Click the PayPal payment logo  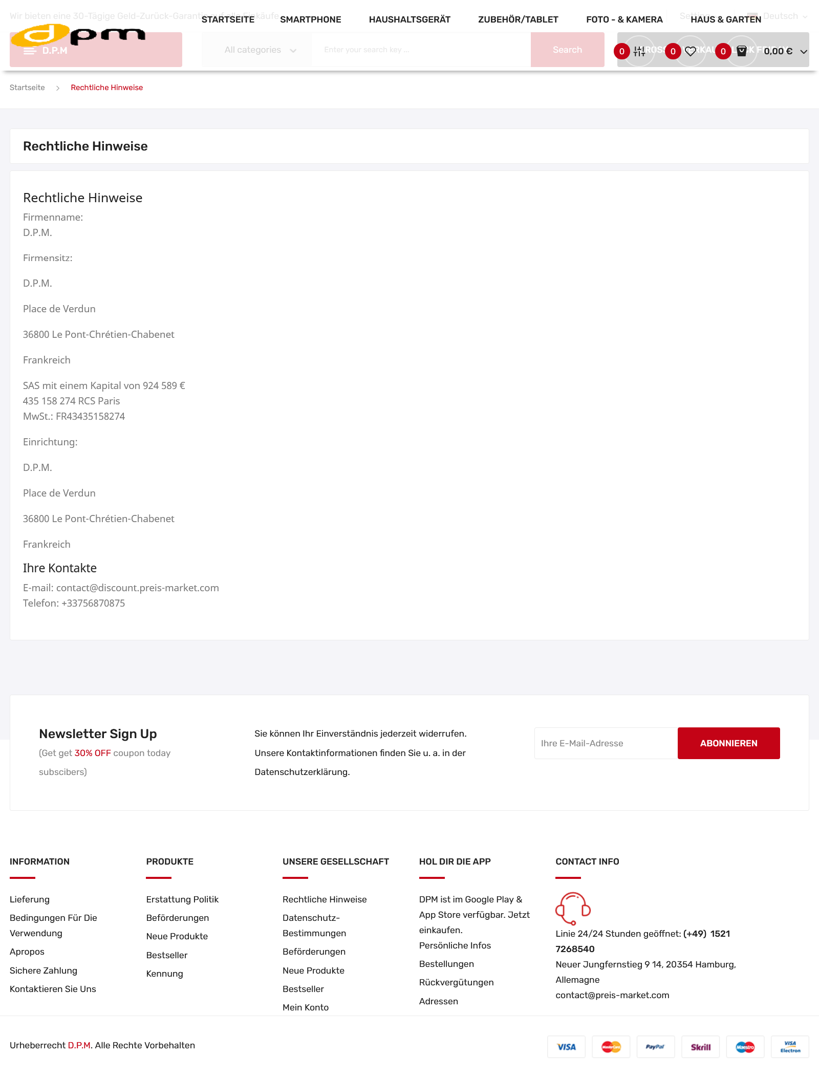point(656,1047)
